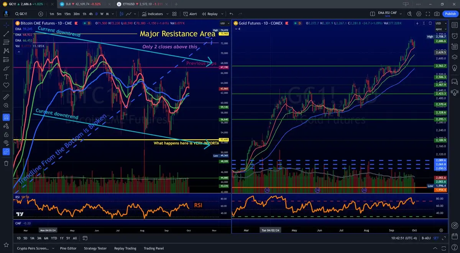Select the text annotation tool
The width and height of the screenshot is (460, 253).
(x=6, y=77)
